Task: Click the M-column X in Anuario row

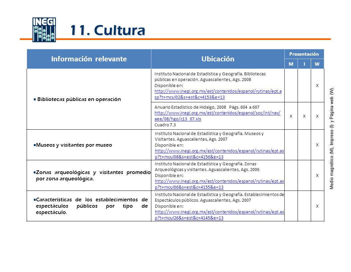Action: [x=291, y=116]
